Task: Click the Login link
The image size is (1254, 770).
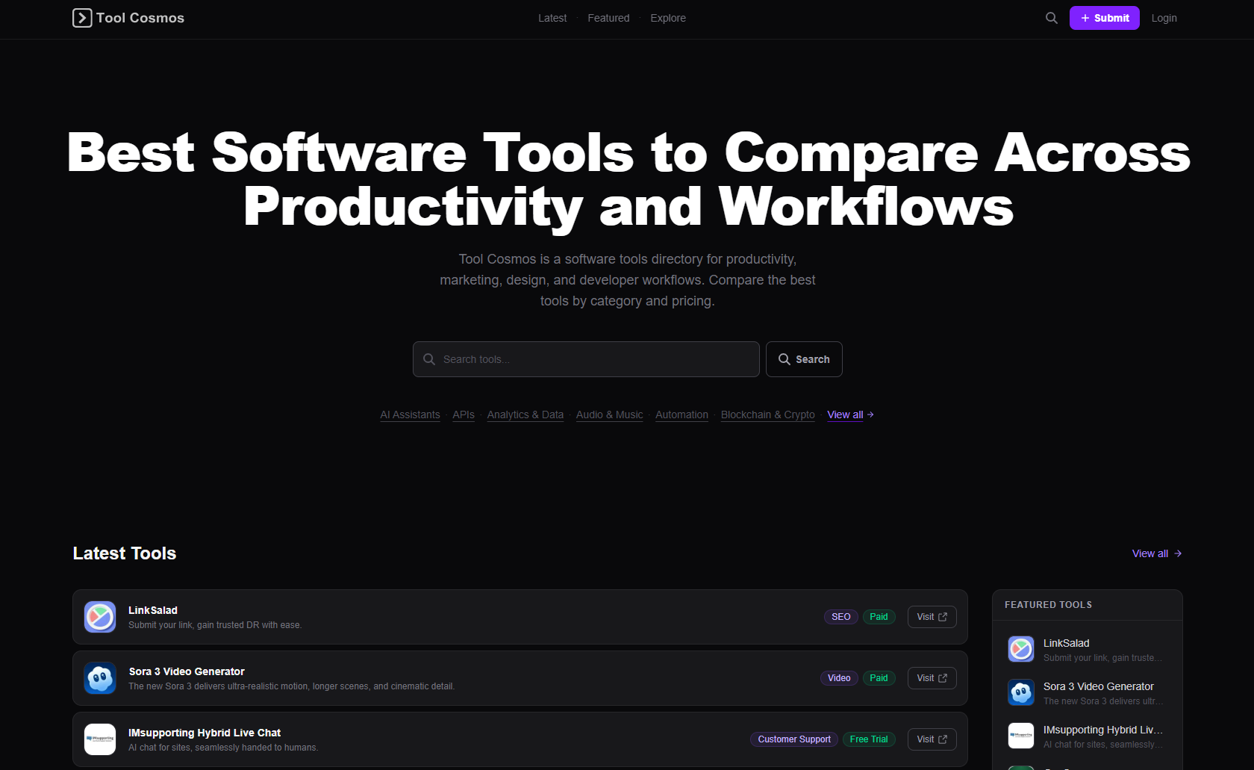Action: point(1164,17)
